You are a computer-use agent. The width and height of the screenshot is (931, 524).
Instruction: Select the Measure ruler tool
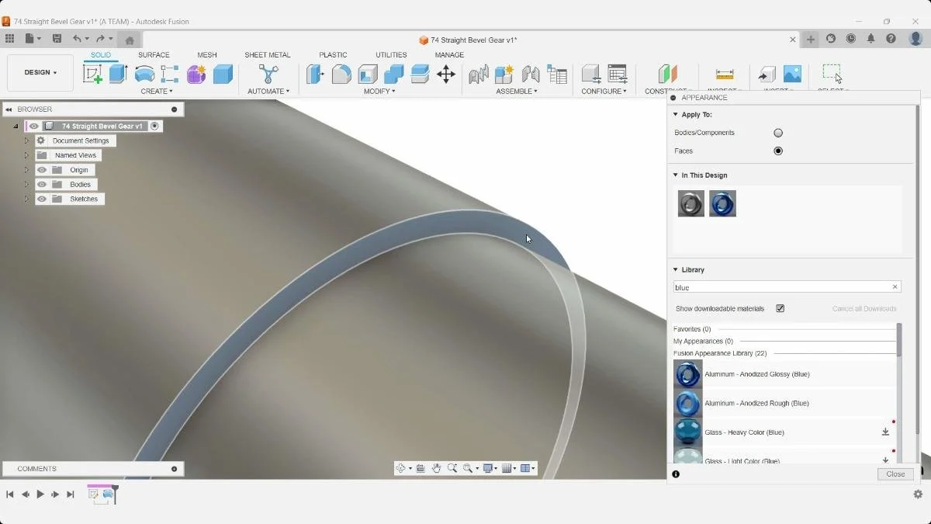725,74
